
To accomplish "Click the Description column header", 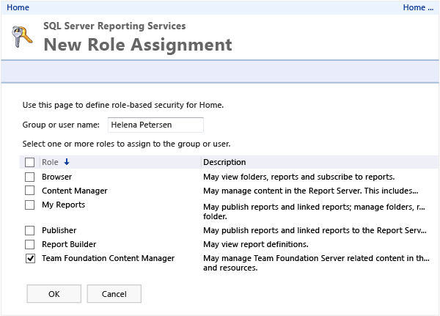I will [224, 162].
